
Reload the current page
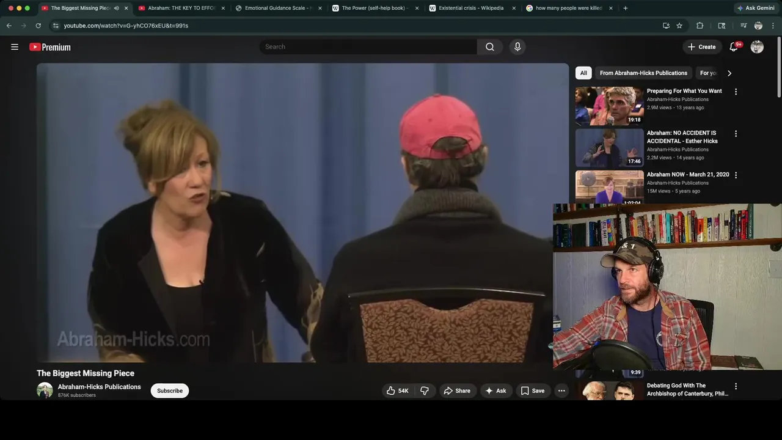[38, 26]
